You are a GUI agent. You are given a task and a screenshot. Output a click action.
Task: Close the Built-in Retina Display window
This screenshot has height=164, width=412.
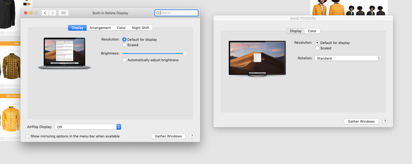pyautogui.click(x=26, y=13)
